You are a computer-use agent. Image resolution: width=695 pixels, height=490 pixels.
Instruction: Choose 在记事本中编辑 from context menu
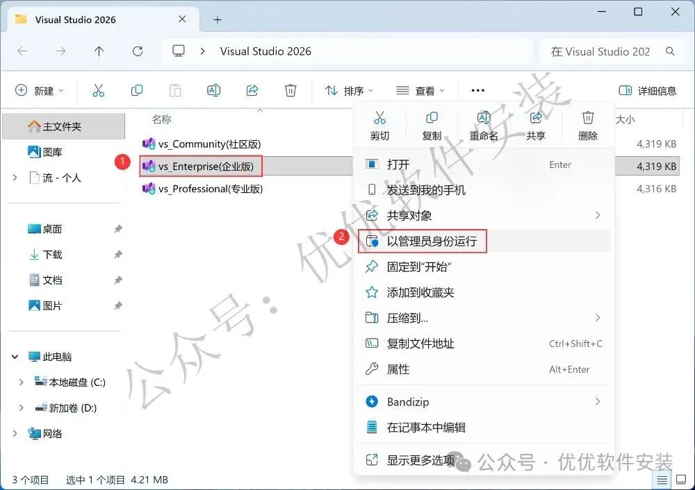pos(484,428)
